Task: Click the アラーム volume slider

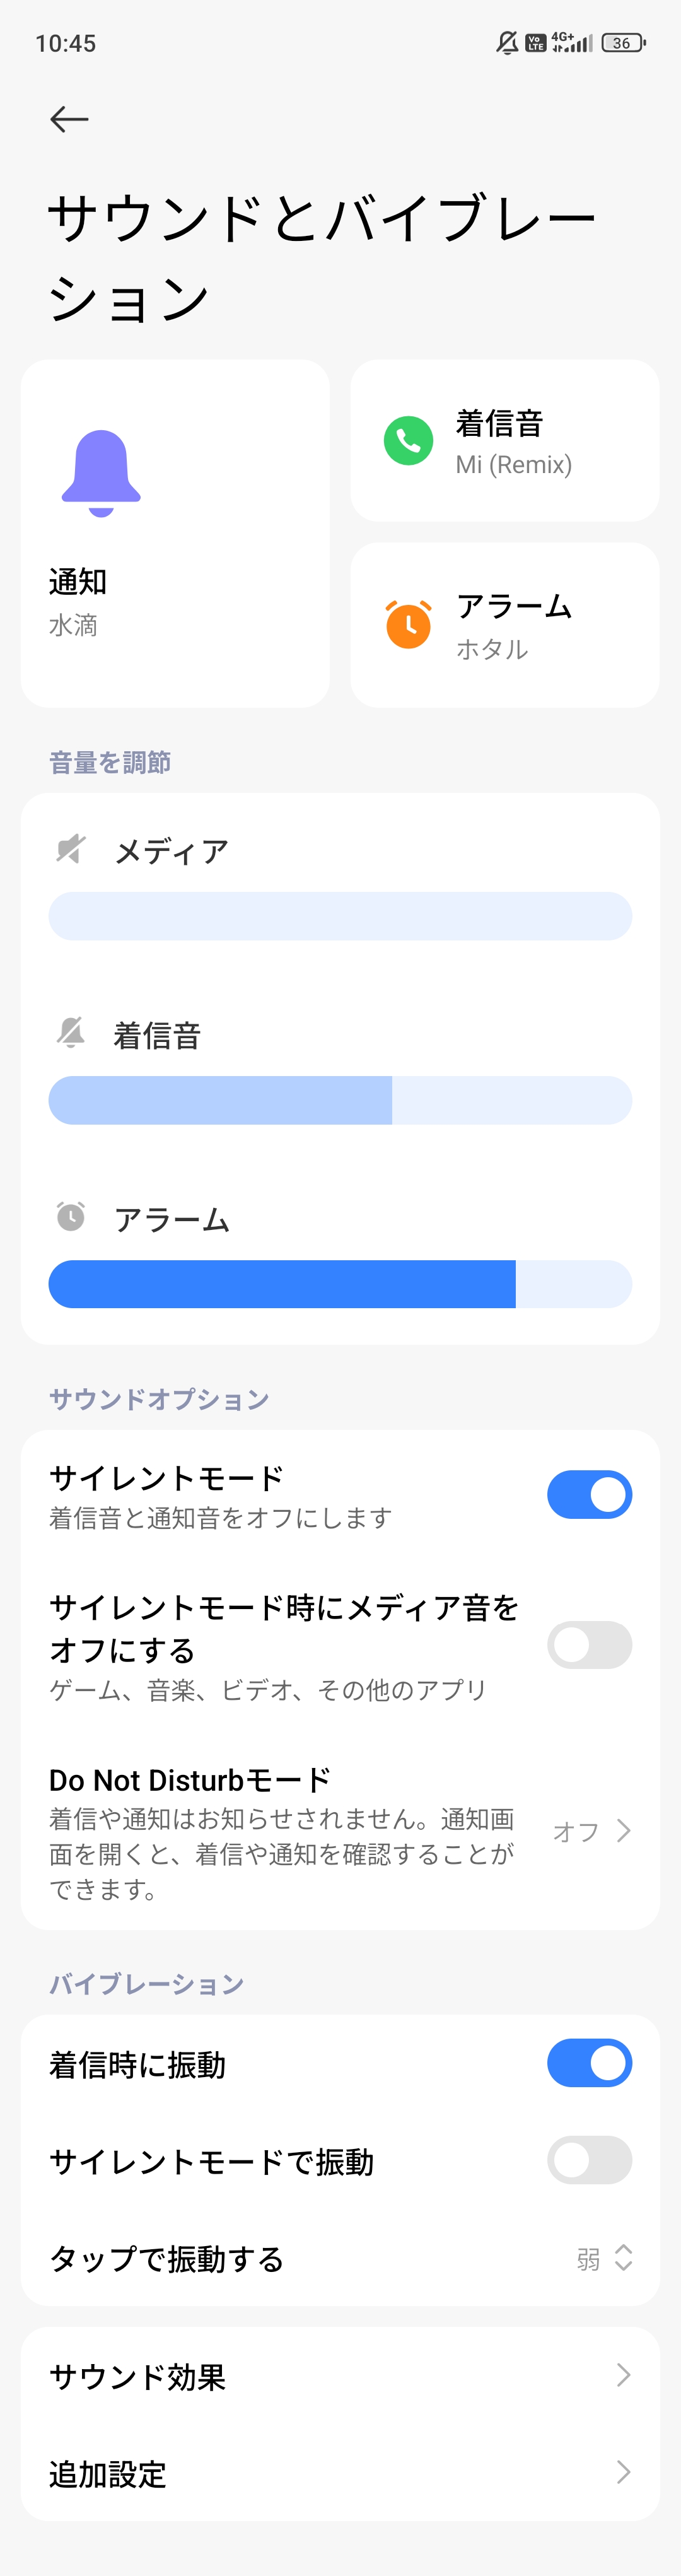Action: click(x=340, y=1284)
